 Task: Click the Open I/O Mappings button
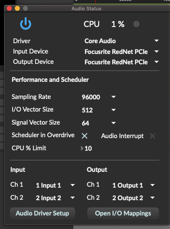click(123, 213)
